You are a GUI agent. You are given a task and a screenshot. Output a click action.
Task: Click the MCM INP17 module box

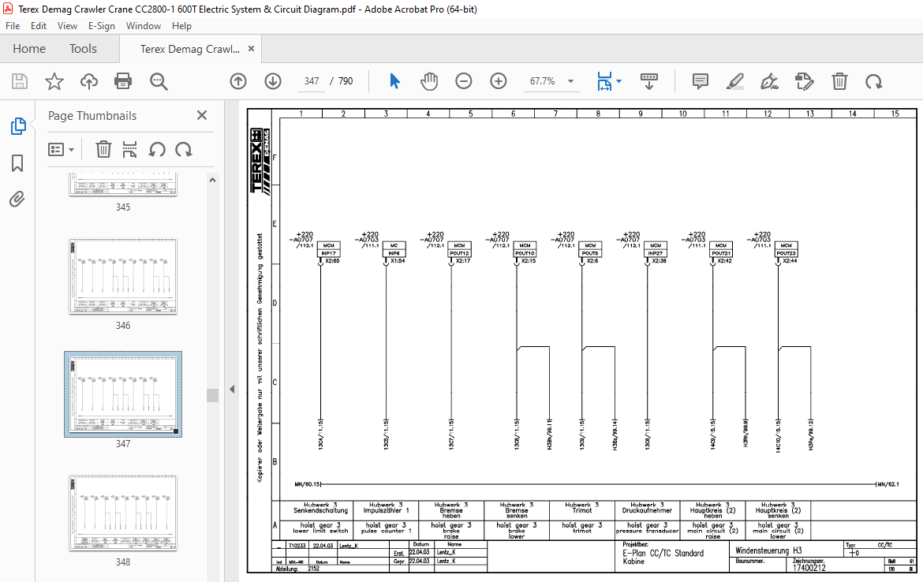pos(328,249)
